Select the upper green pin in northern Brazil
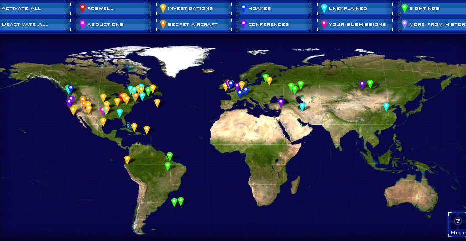 (x=169, y=156)
